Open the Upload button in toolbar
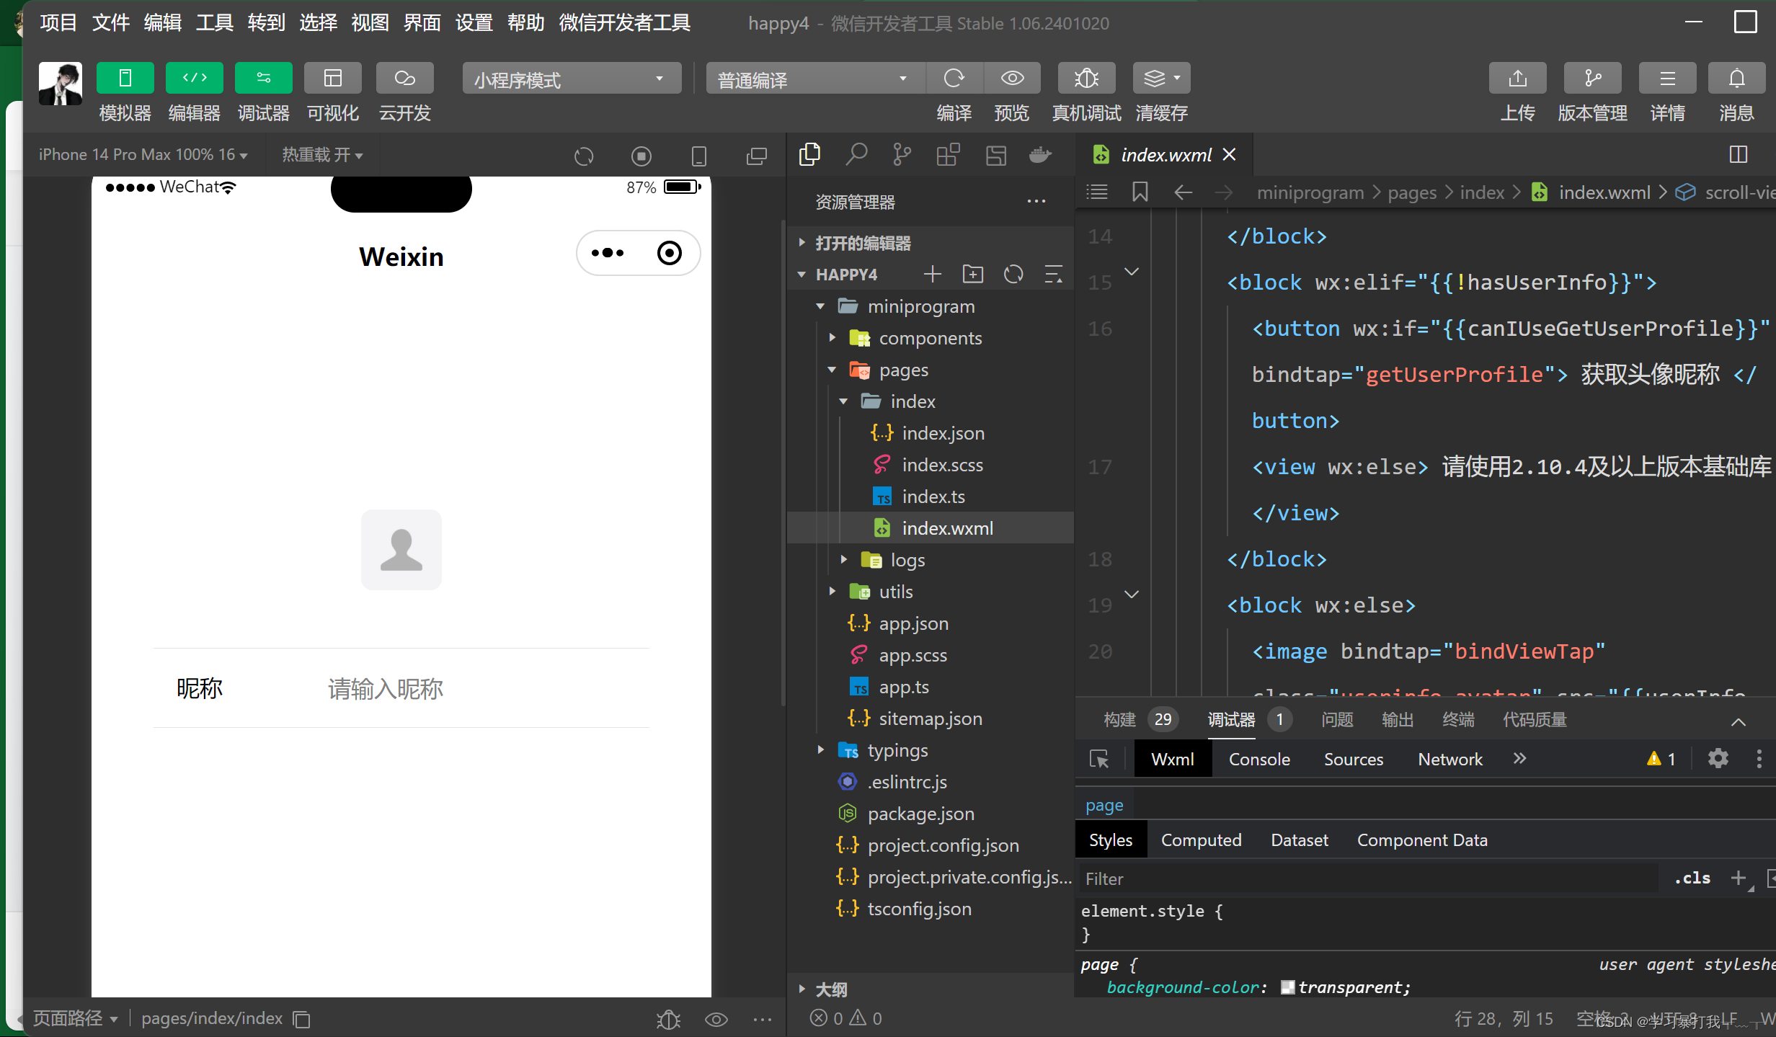This screenshot has height=1037, width=1776. tap(1517, 78)
